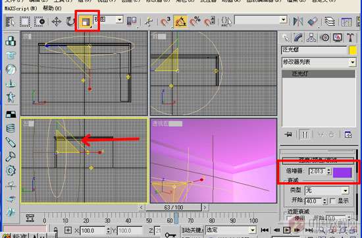
Task: Open Edit Named Selection Sets
Action: pyautogui.click(x=226, y=22)
